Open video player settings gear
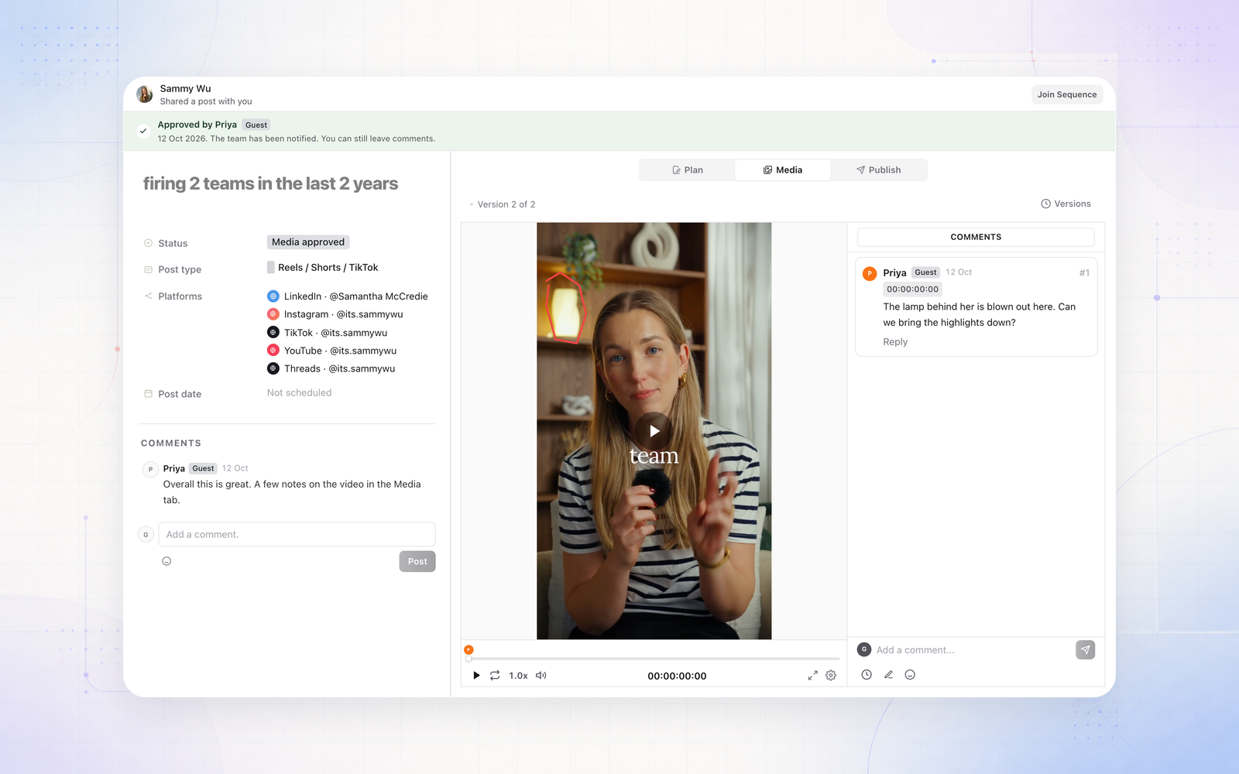The height and width of the screenshot is (774, 1239). (831, 676)
